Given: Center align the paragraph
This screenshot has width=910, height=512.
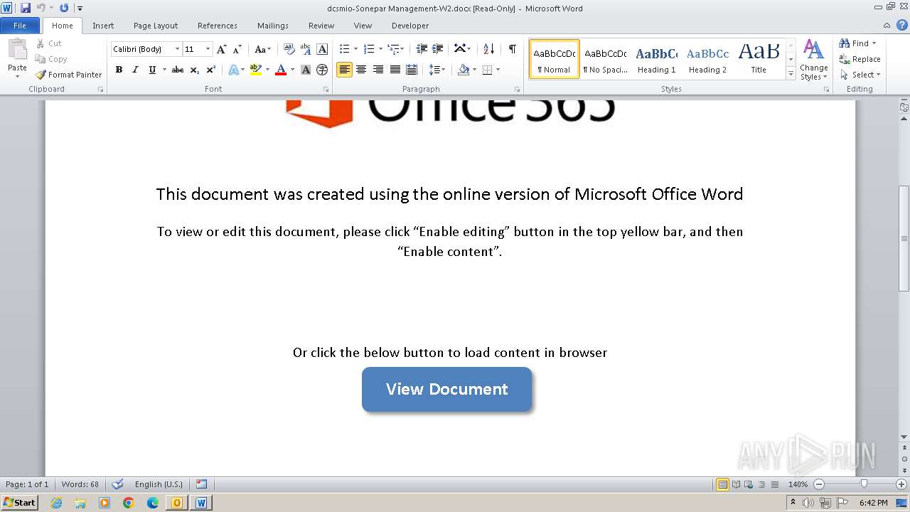Looking at the screenshot, I should (x=361, y=70).
